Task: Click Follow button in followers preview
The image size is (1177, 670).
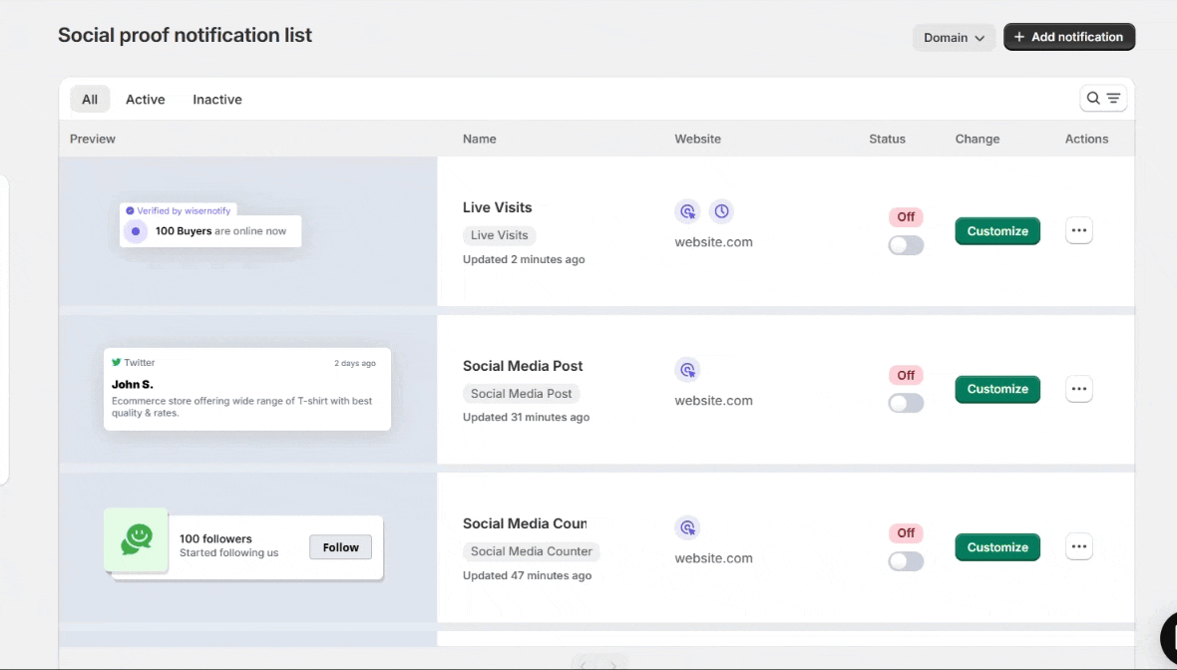Action: click(341, 547)
